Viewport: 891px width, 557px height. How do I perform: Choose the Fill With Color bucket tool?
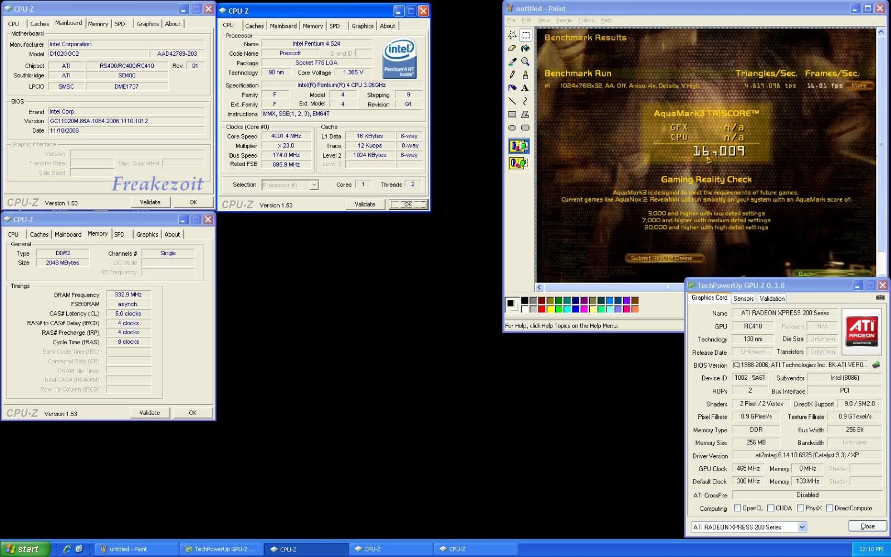pos(525,48)
